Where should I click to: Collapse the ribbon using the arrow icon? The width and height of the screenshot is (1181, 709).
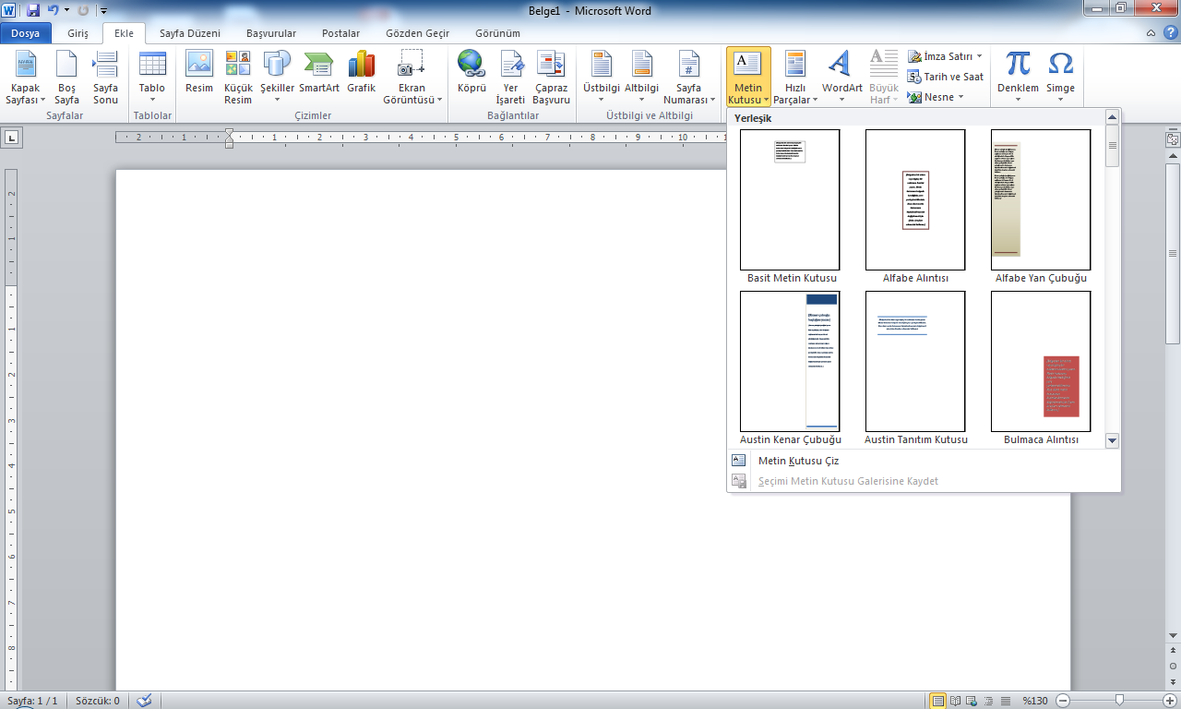[x=1150, y=33]
